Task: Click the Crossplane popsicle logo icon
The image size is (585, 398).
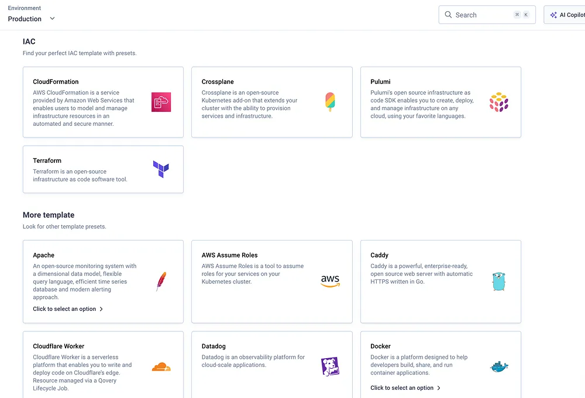Action: (330, 102)
